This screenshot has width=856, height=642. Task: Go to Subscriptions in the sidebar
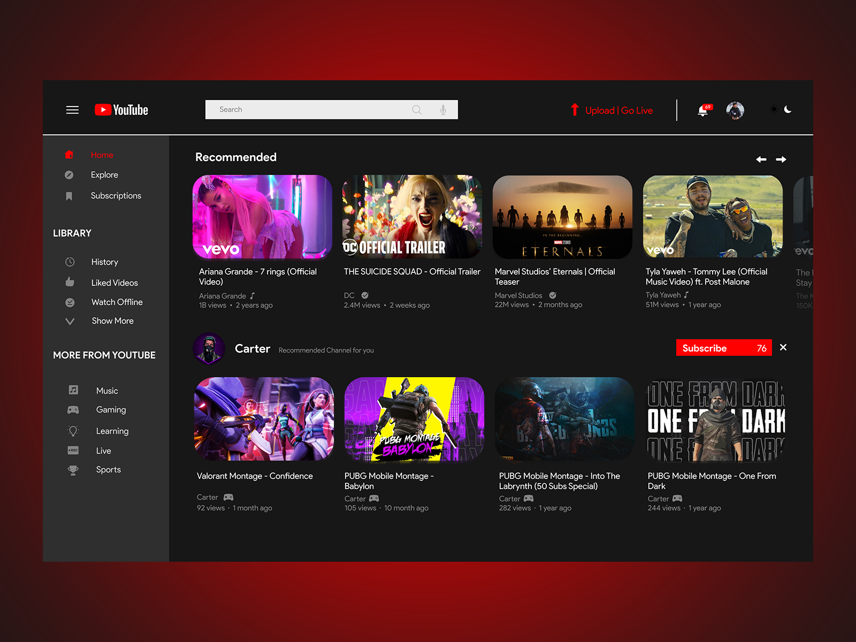click(116, 195)
